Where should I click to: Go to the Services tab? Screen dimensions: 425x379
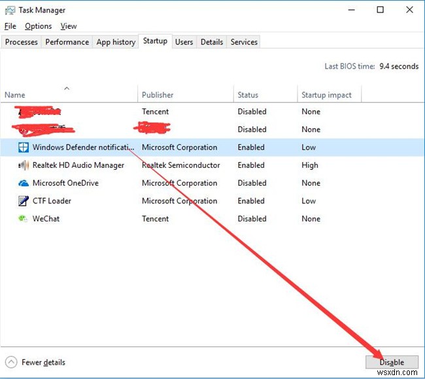[x=244, y=42]
